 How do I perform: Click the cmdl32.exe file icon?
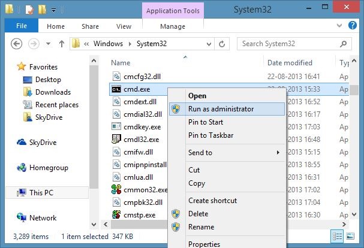pyautogui.click(x=116, y=139)
